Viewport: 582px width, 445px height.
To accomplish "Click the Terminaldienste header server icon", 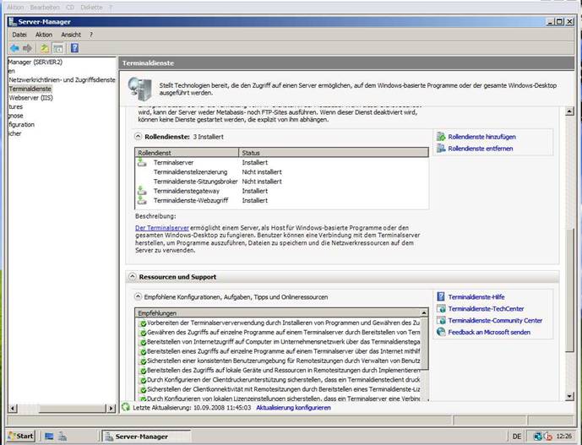I will point(140,89).
